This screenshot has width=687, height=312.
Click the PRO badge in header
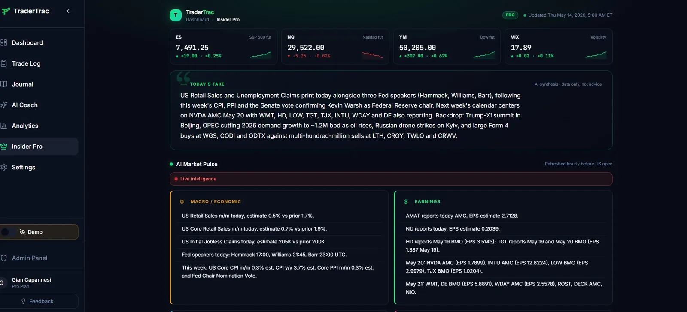pyautogui.click(x=510, y=15)
